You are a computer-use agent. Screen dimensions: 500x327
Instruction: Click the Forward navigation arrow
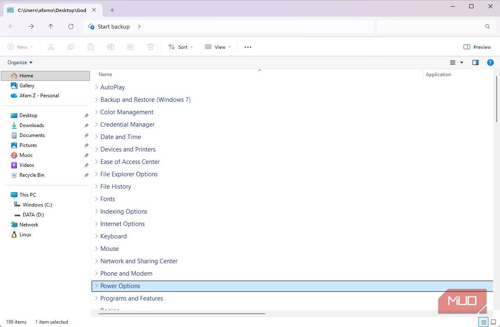tap(31, 26)
